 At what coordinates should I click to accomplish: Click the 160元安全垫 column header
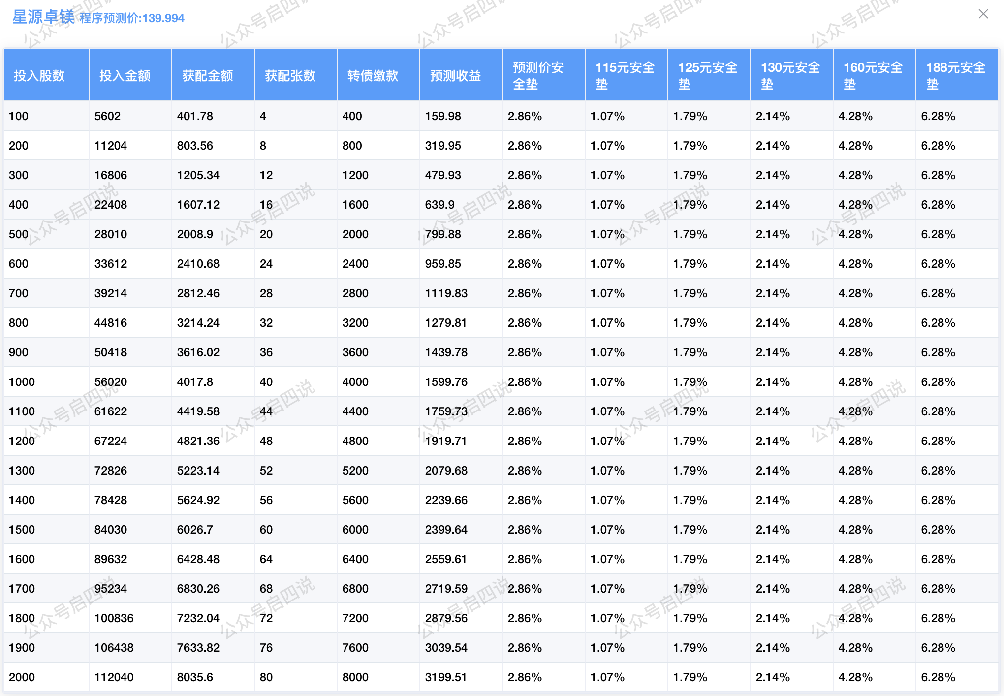[x=873, y=76]
